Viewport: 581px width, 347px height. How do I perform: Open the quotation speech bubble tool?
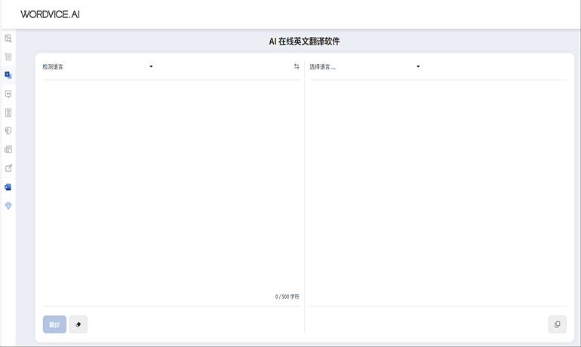pyautogui.click(x=8, y=94)
